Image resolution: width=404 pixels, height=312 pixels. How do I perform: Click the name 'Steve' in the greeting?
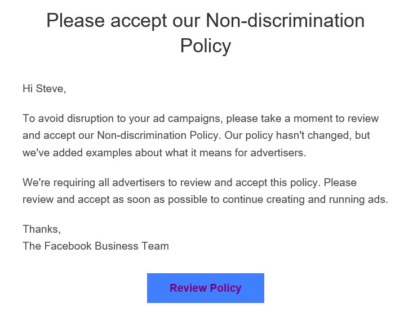click(50, 89)
